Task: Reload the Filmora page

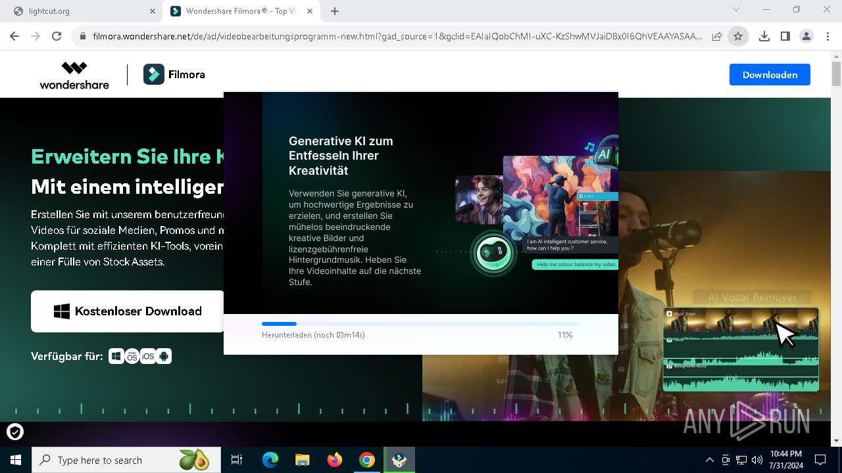Action: tap(57, 37)
